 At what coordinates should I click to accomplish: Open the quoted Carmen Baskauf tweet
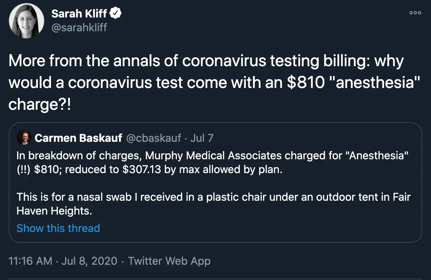[x=215, y=182]
